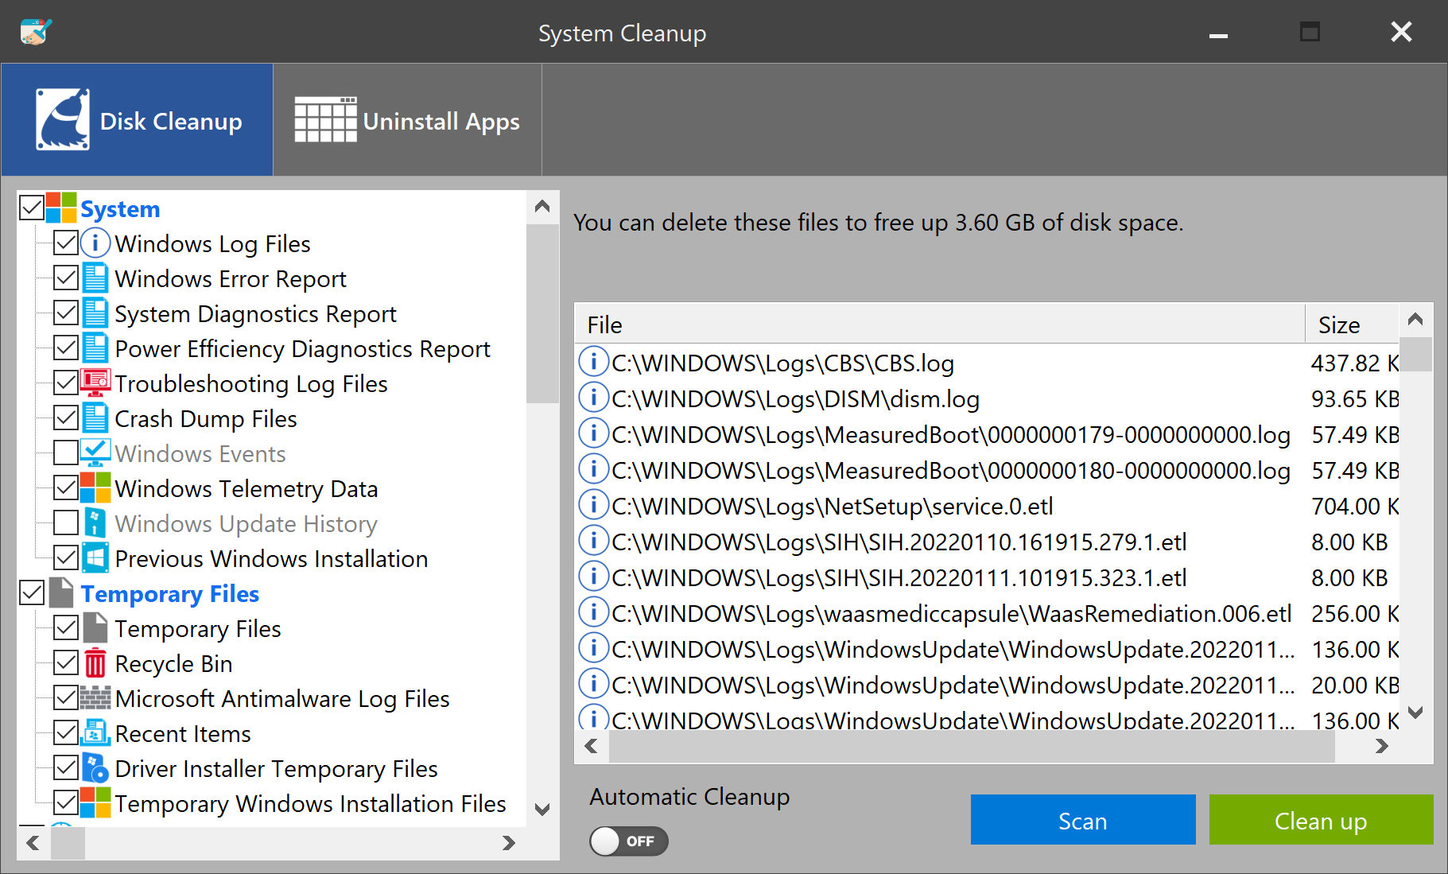Click the category tree's scroll up arrow

(542, 208)
